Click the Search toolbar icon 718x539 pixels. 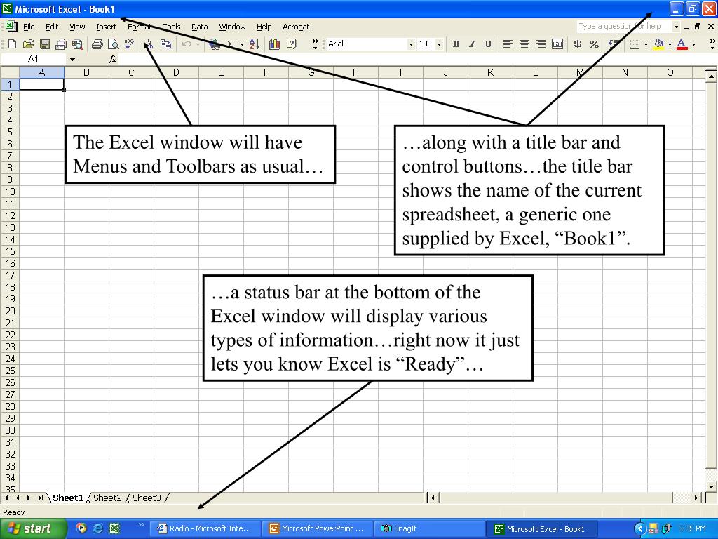pos(77,44)
